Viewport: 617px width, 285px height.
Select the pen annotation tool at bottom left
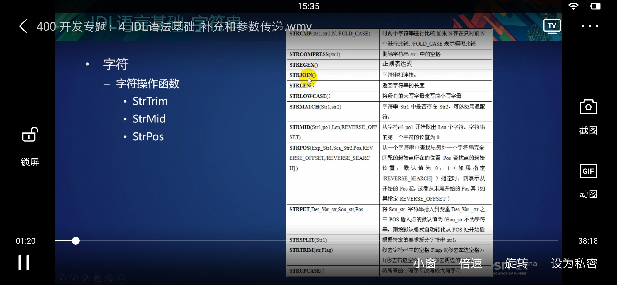tap(85, 279)
